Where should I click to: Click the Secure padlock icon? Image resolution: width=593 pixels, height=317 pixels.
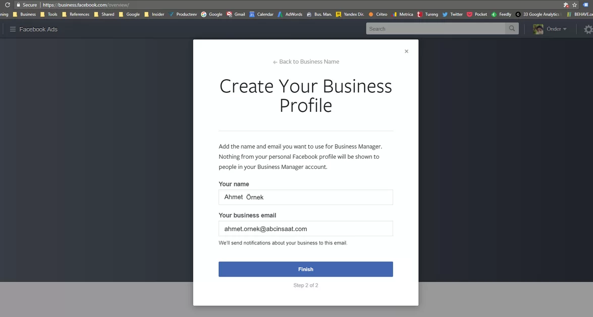tap(18, 5)
